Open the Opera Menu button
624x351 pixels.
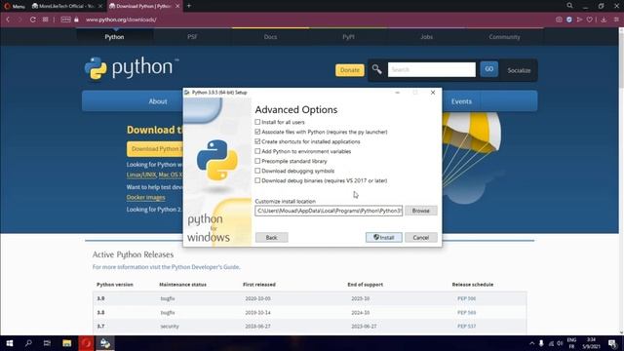[15, 6]
